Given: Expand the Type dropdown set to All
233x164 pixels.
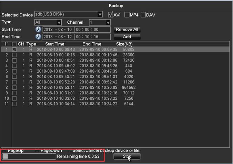Looking at the screenshot, I should pyautogui.click(x=59, y=22).
